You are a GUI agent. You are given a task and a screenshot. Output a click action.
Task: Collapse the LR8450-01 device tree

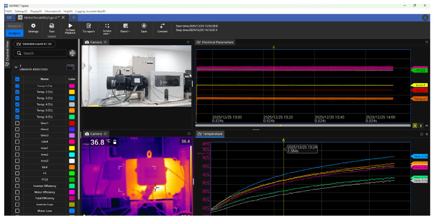[16, 67]
